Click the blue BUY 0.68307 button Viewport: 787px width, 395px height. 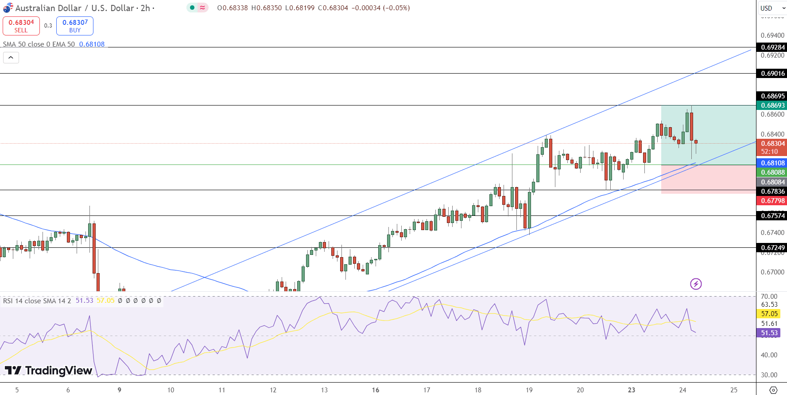[75, 26]
